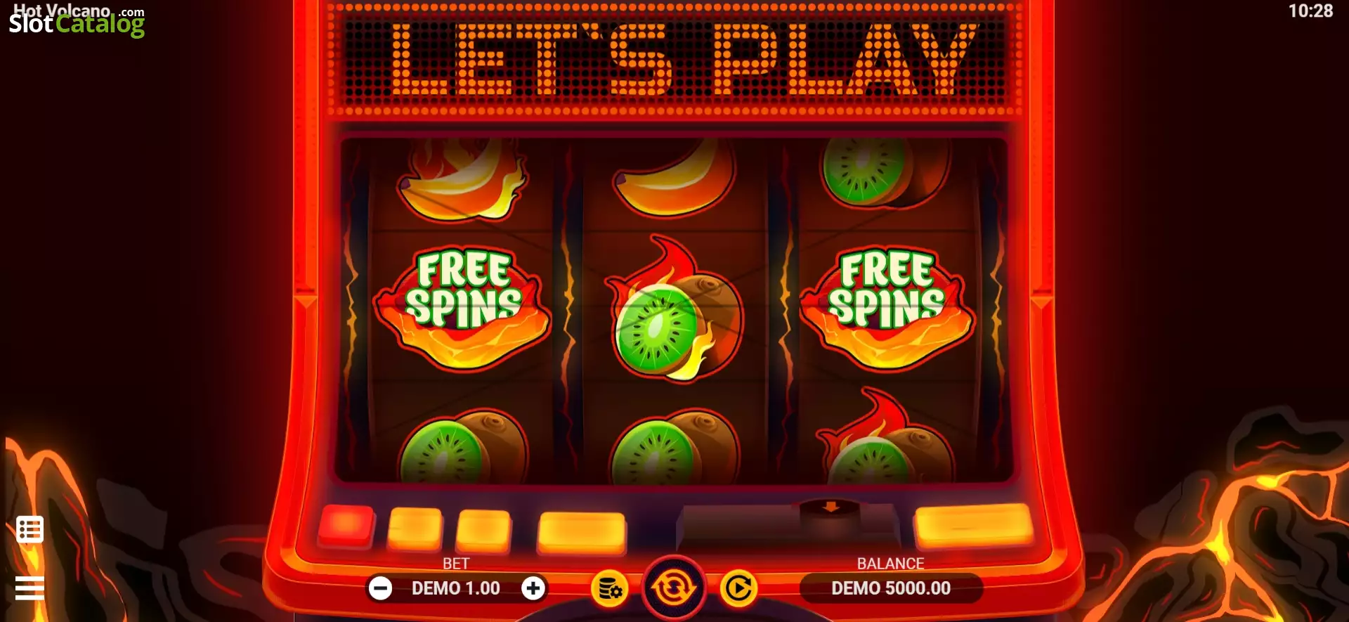Click the right Free Spins symbol

coord(887,308)
